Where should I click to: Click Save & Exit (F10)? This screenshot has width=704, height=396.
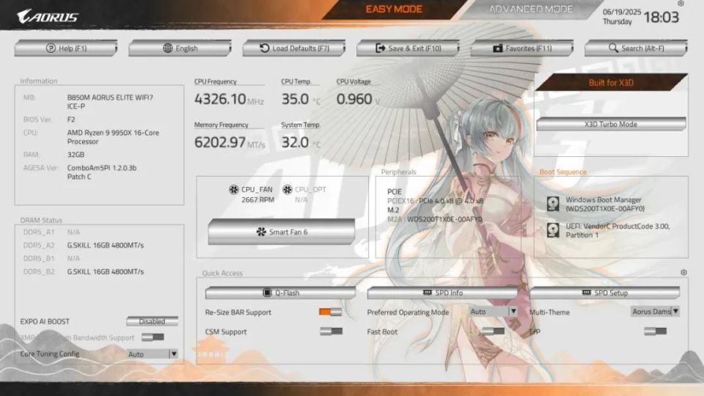408,48
